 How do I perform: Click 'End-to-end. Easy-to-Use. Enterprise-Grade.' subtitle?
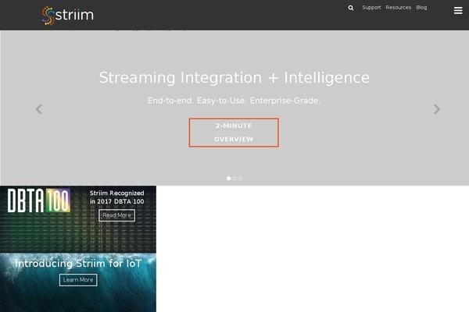pos(234,101)
